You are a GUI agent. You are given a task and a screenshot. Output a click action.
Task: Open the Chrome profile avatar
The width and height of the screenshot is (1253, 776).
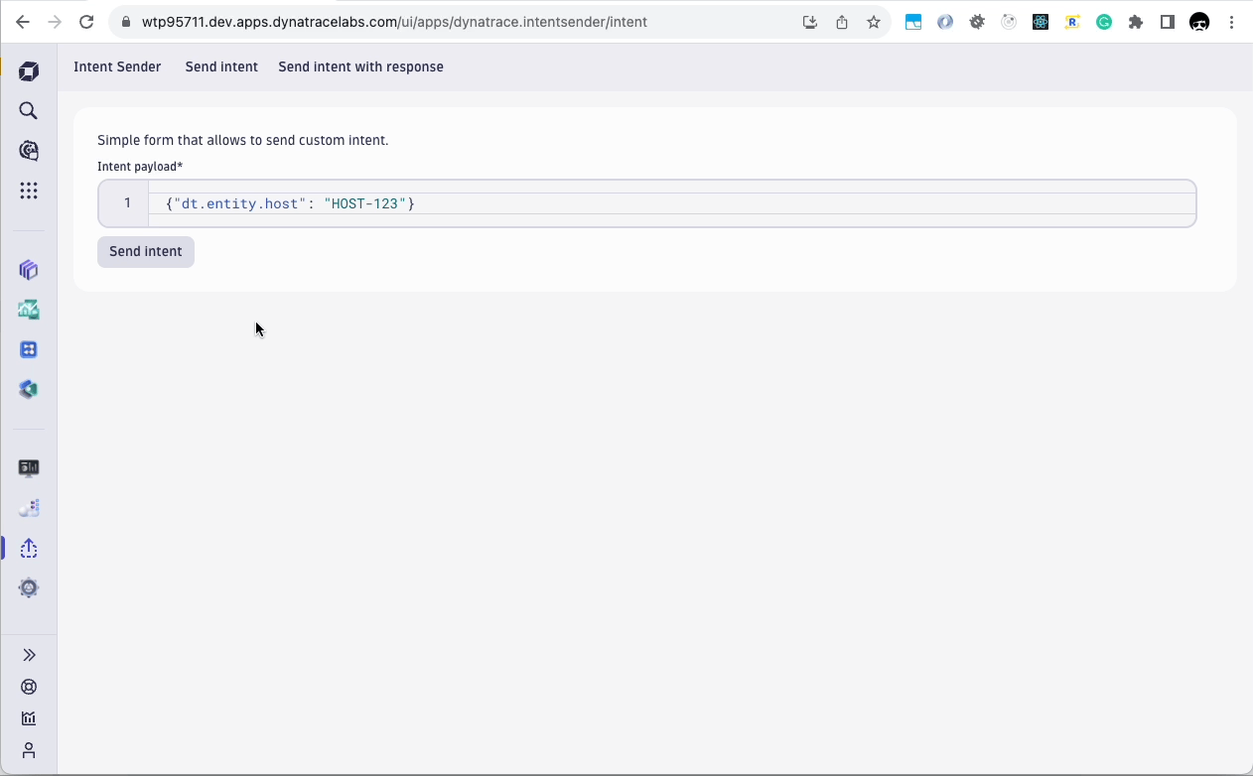pos(1199,22)
